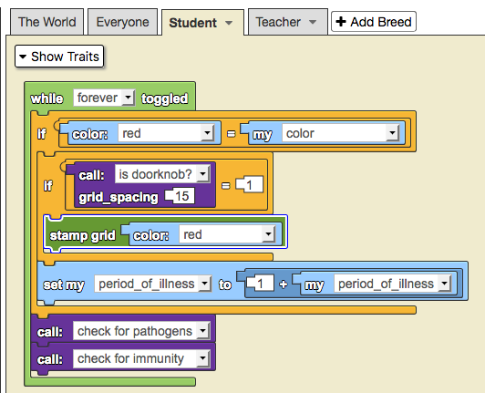This screenshot has width=485, height=393.
Task: Open set my period_of_illness dropdown
Action: coord(153,284)
